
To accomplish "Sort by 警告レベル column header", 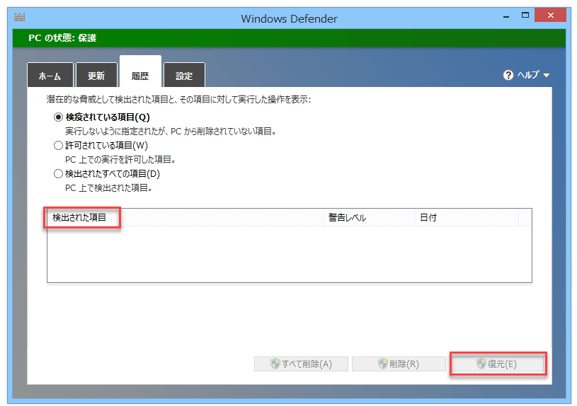I will point(370,217).
